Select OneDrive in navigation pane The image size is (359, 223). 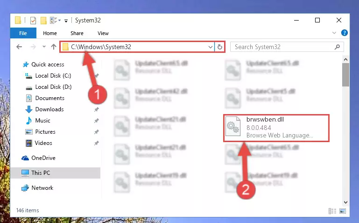coord(38,158)
